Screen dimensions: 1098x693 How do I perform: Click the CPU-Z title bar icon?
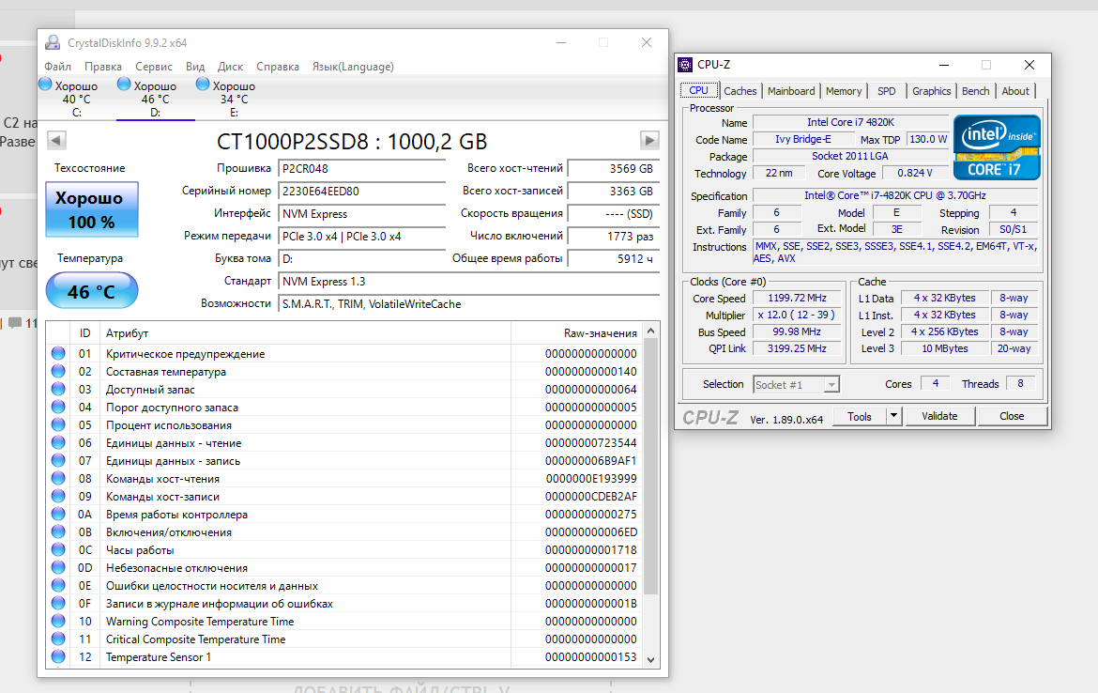tap(686, 65)
